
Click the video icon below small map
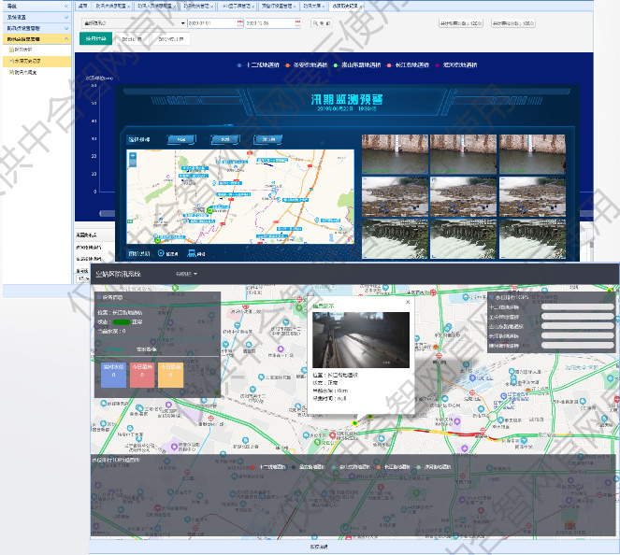click(192, 253)
